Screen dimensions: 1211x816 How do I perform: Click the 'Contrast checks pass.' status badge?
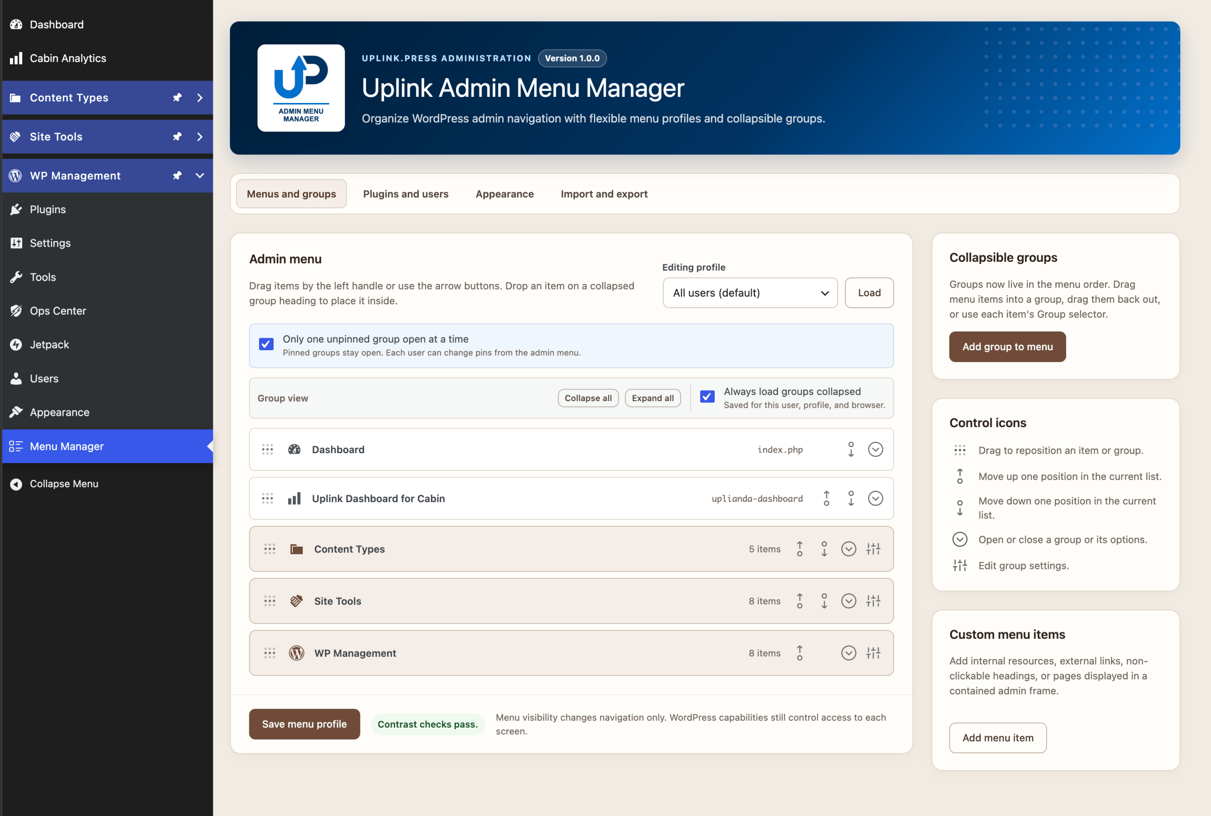428,724
